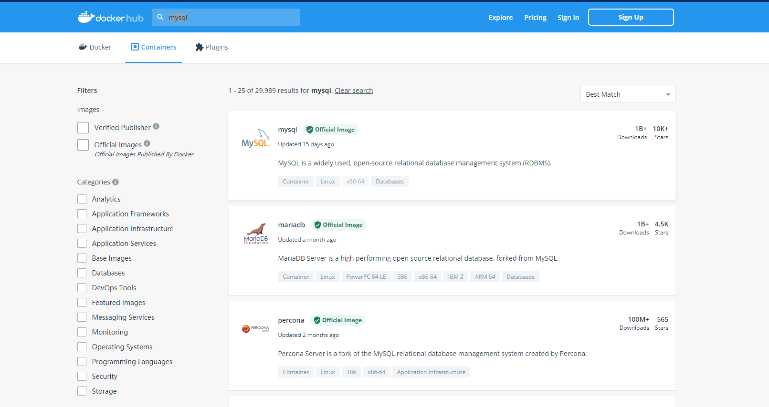The height and width of the screenshot is (407, 769).
Task: Click 386 tag on mariadb card
Action: [x=402, y=277]
